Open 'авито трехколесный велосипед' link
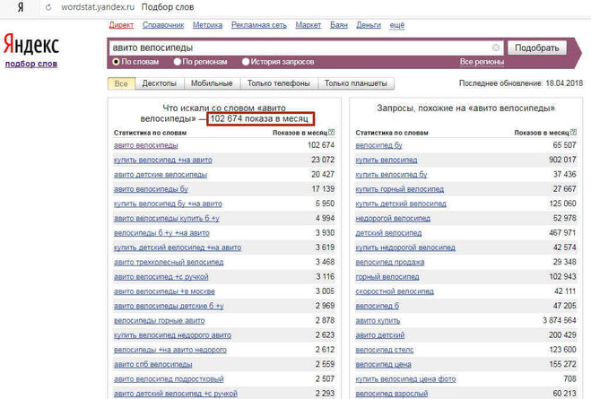The width and height of the screenshot is (591, 399). click(169, 262)
